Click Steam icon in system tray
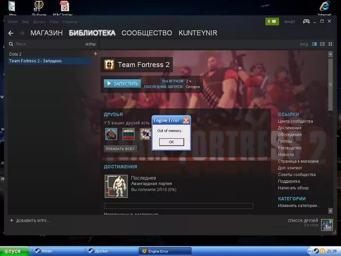This screenshot has width=341, height=256. 316,251
